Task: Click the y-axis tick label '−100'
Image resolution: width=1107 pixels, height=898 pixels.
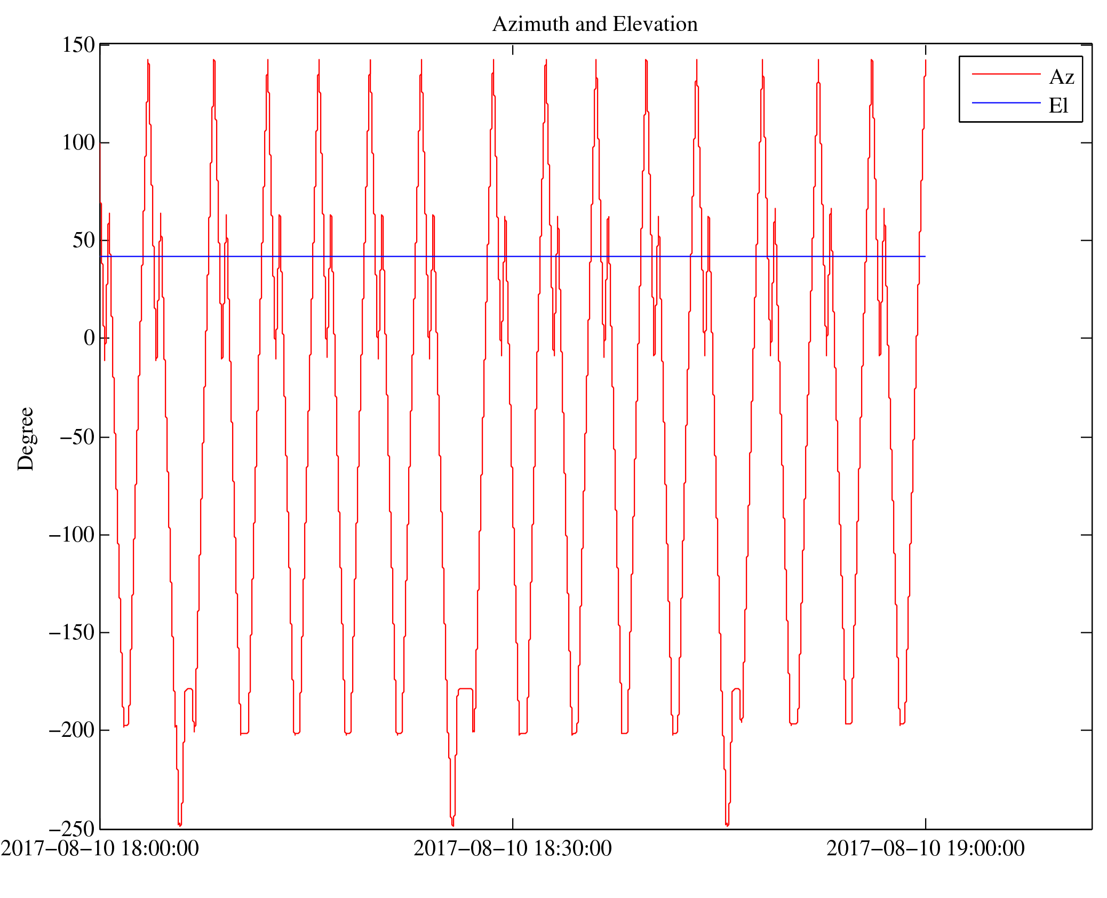Action: pos(72,535)
